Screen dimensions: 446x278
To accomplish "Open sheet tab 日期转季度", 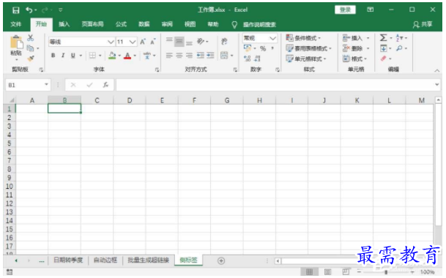I will pyautogui.click(x=68, y=260).
